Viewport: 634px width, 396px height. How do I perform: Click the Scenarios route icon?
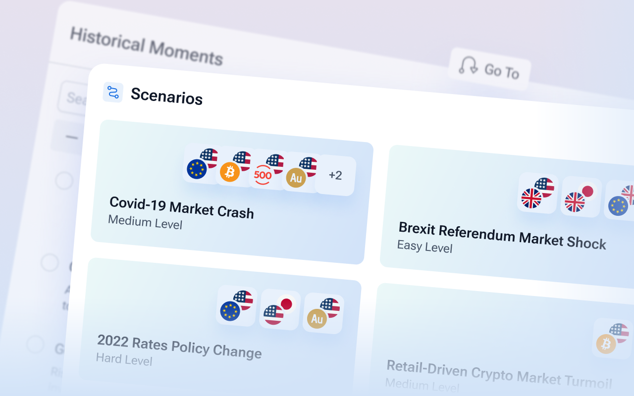click(x=113, y=93)
